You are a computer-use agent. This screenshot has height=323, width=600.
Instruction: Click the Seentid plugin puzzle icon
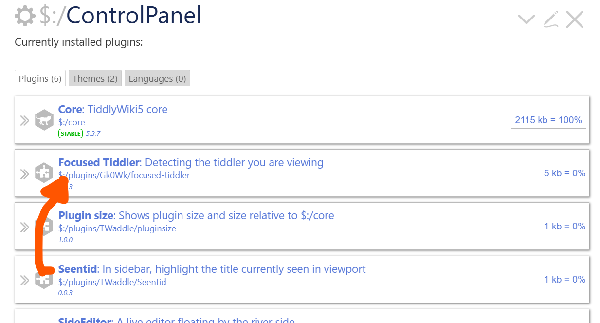(x=44, y=280)
